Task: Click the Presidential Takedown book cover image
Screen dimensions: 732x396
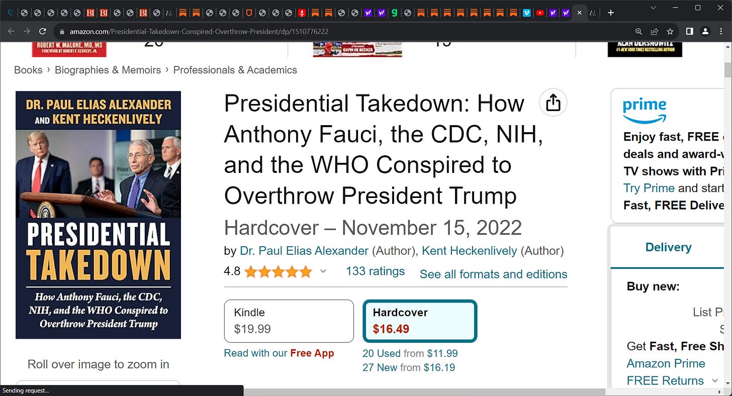Action: tap(98, 215)
